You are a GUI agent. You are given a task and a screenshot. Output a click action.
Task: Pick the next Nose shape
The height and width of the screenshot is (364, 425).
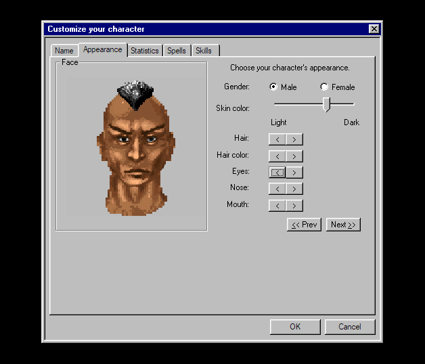point(294,189)
